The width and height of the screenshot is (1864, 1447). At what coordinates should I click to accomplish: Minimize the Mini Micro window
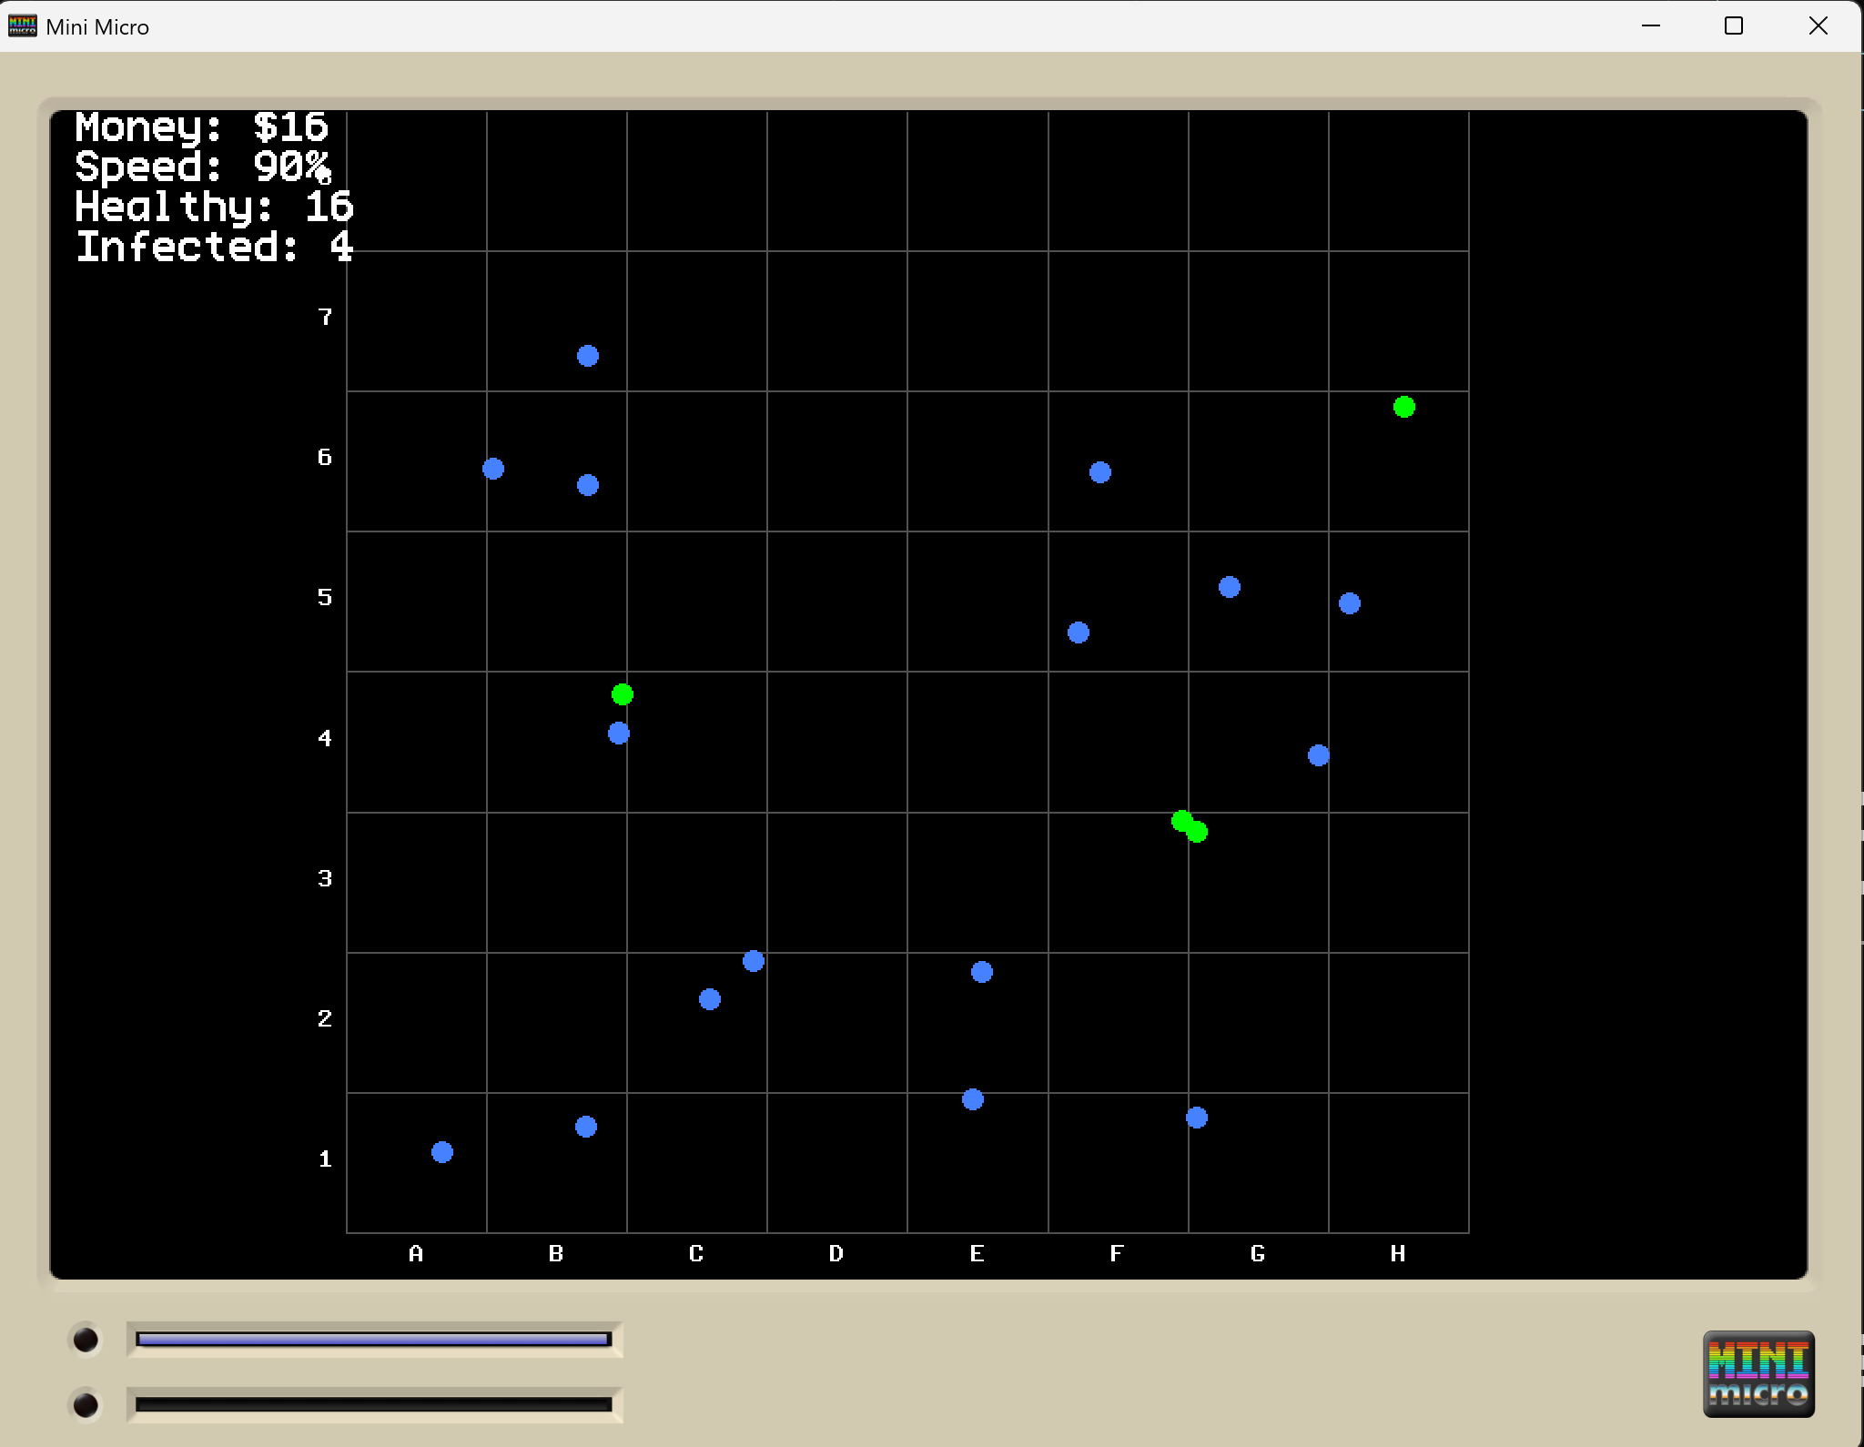tap(1651, 25)
